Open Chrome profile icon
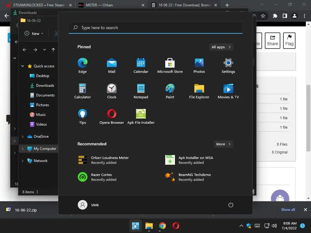Screen dimensions: 311x233 [x=295, y=16]
